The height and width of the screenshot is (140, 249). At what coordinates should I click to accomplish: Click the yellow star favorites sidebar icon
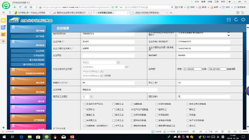click(3, 20)
